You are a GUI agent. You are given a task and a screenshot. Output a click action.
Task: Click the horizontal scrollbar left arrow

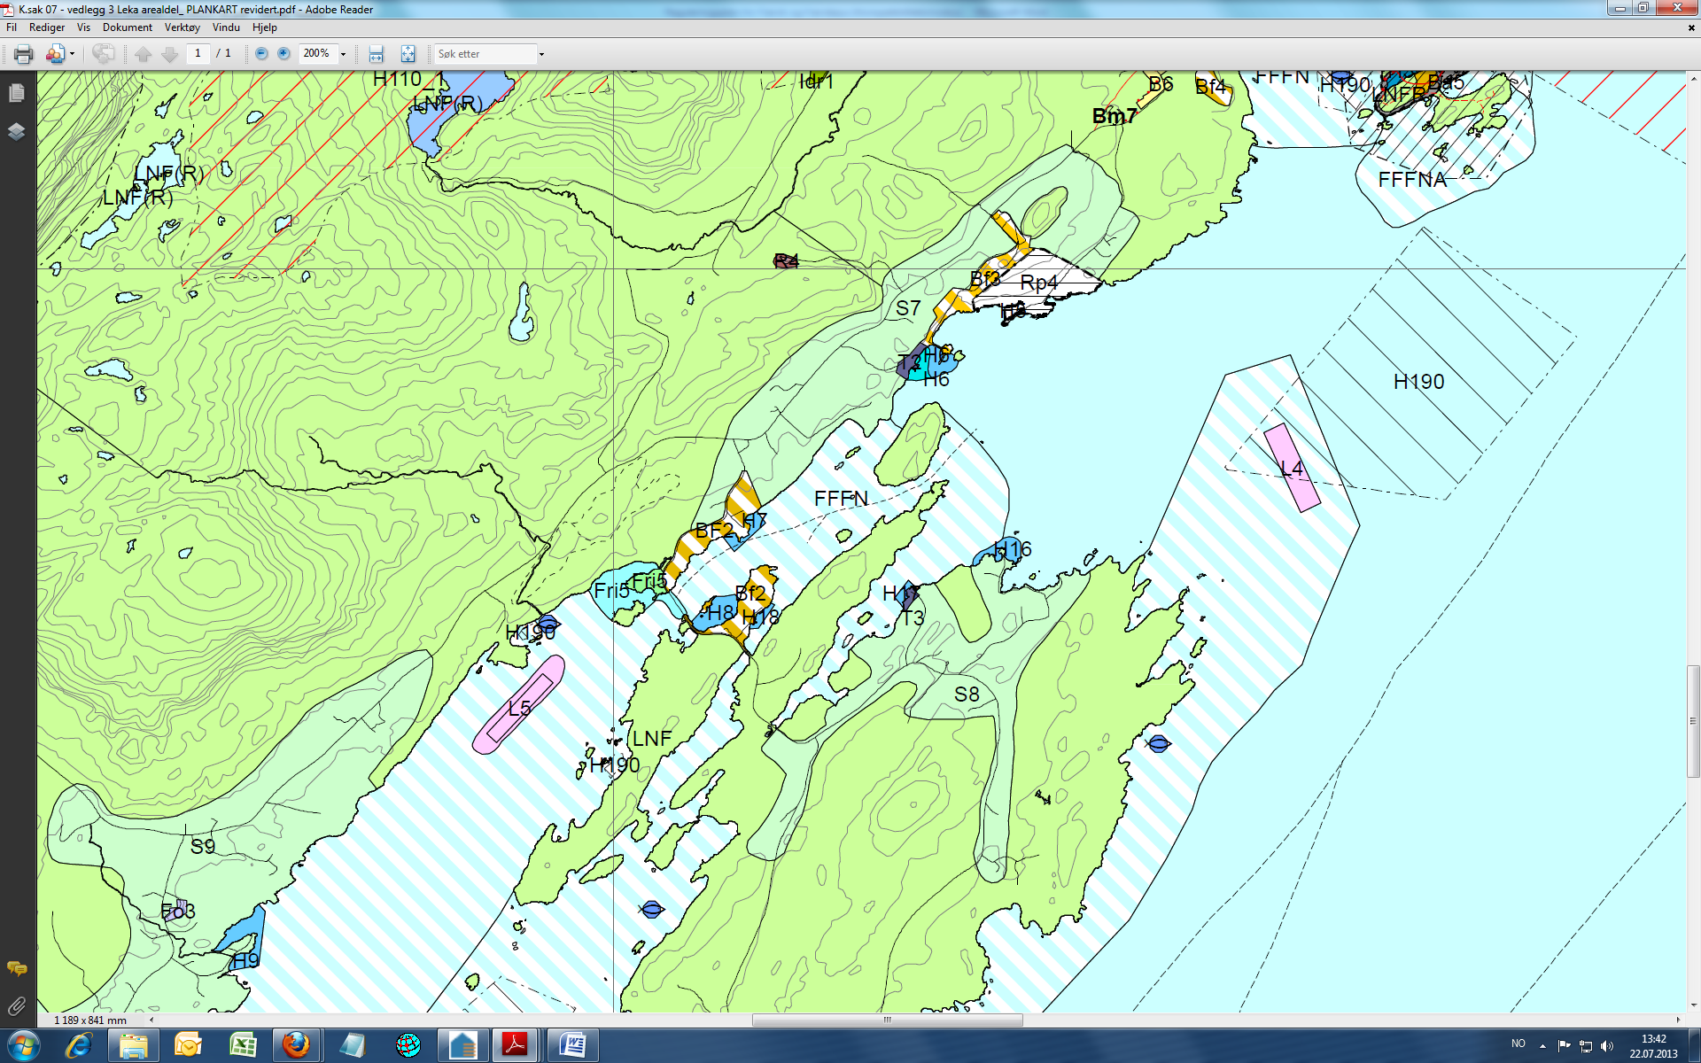click(x=151, y=1020)
